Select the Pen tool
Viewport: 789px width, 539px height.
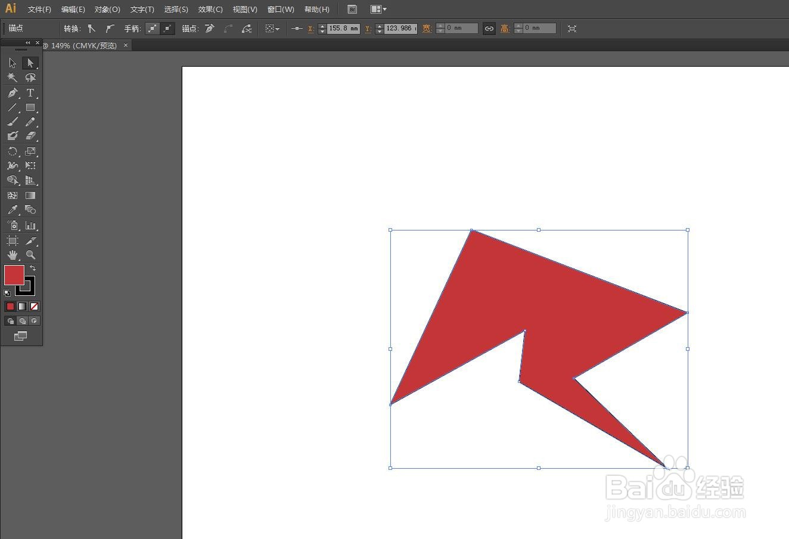[x=13, y=93]
